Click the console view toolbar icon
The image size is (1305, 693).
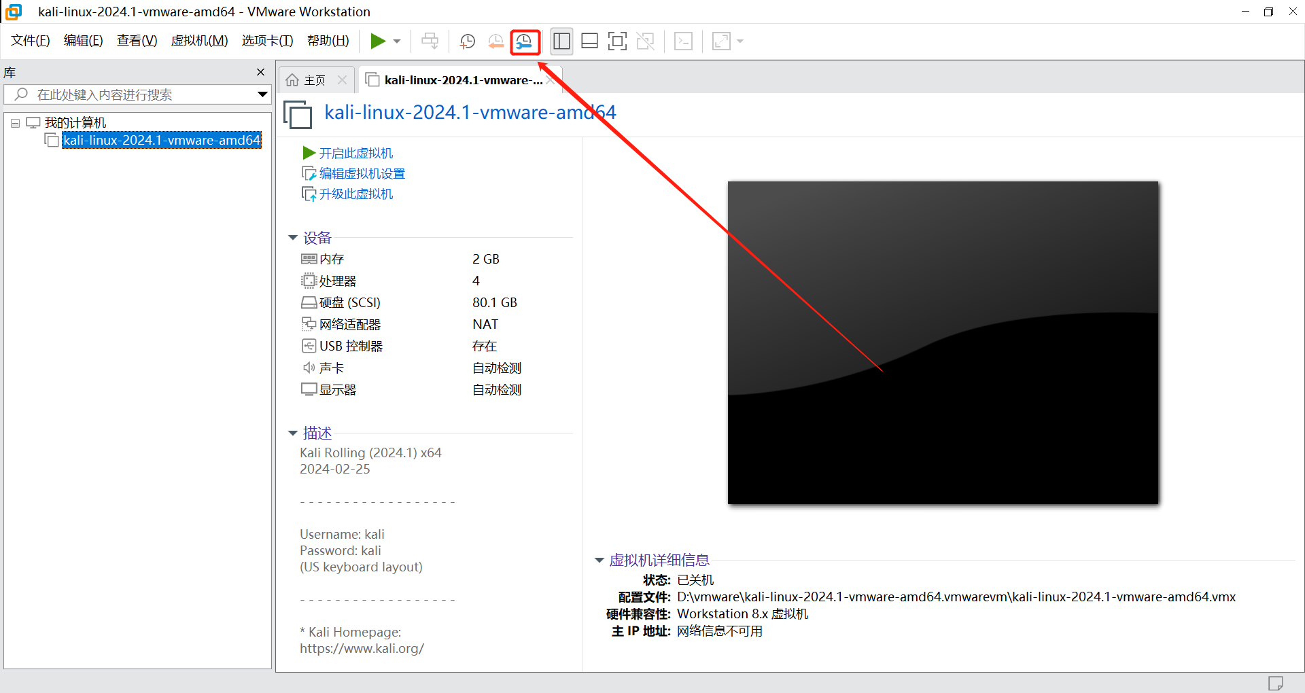tap(683, 41)
